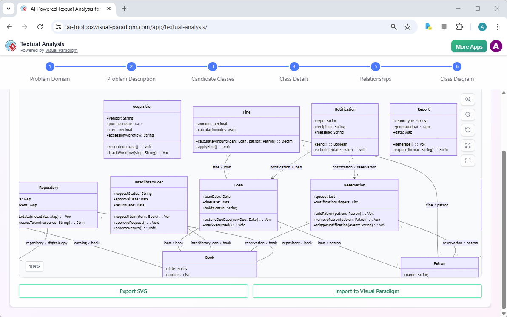507x317 pixels.
Task: Zoom in on the class diagram
Action: [x=468, y=99]
